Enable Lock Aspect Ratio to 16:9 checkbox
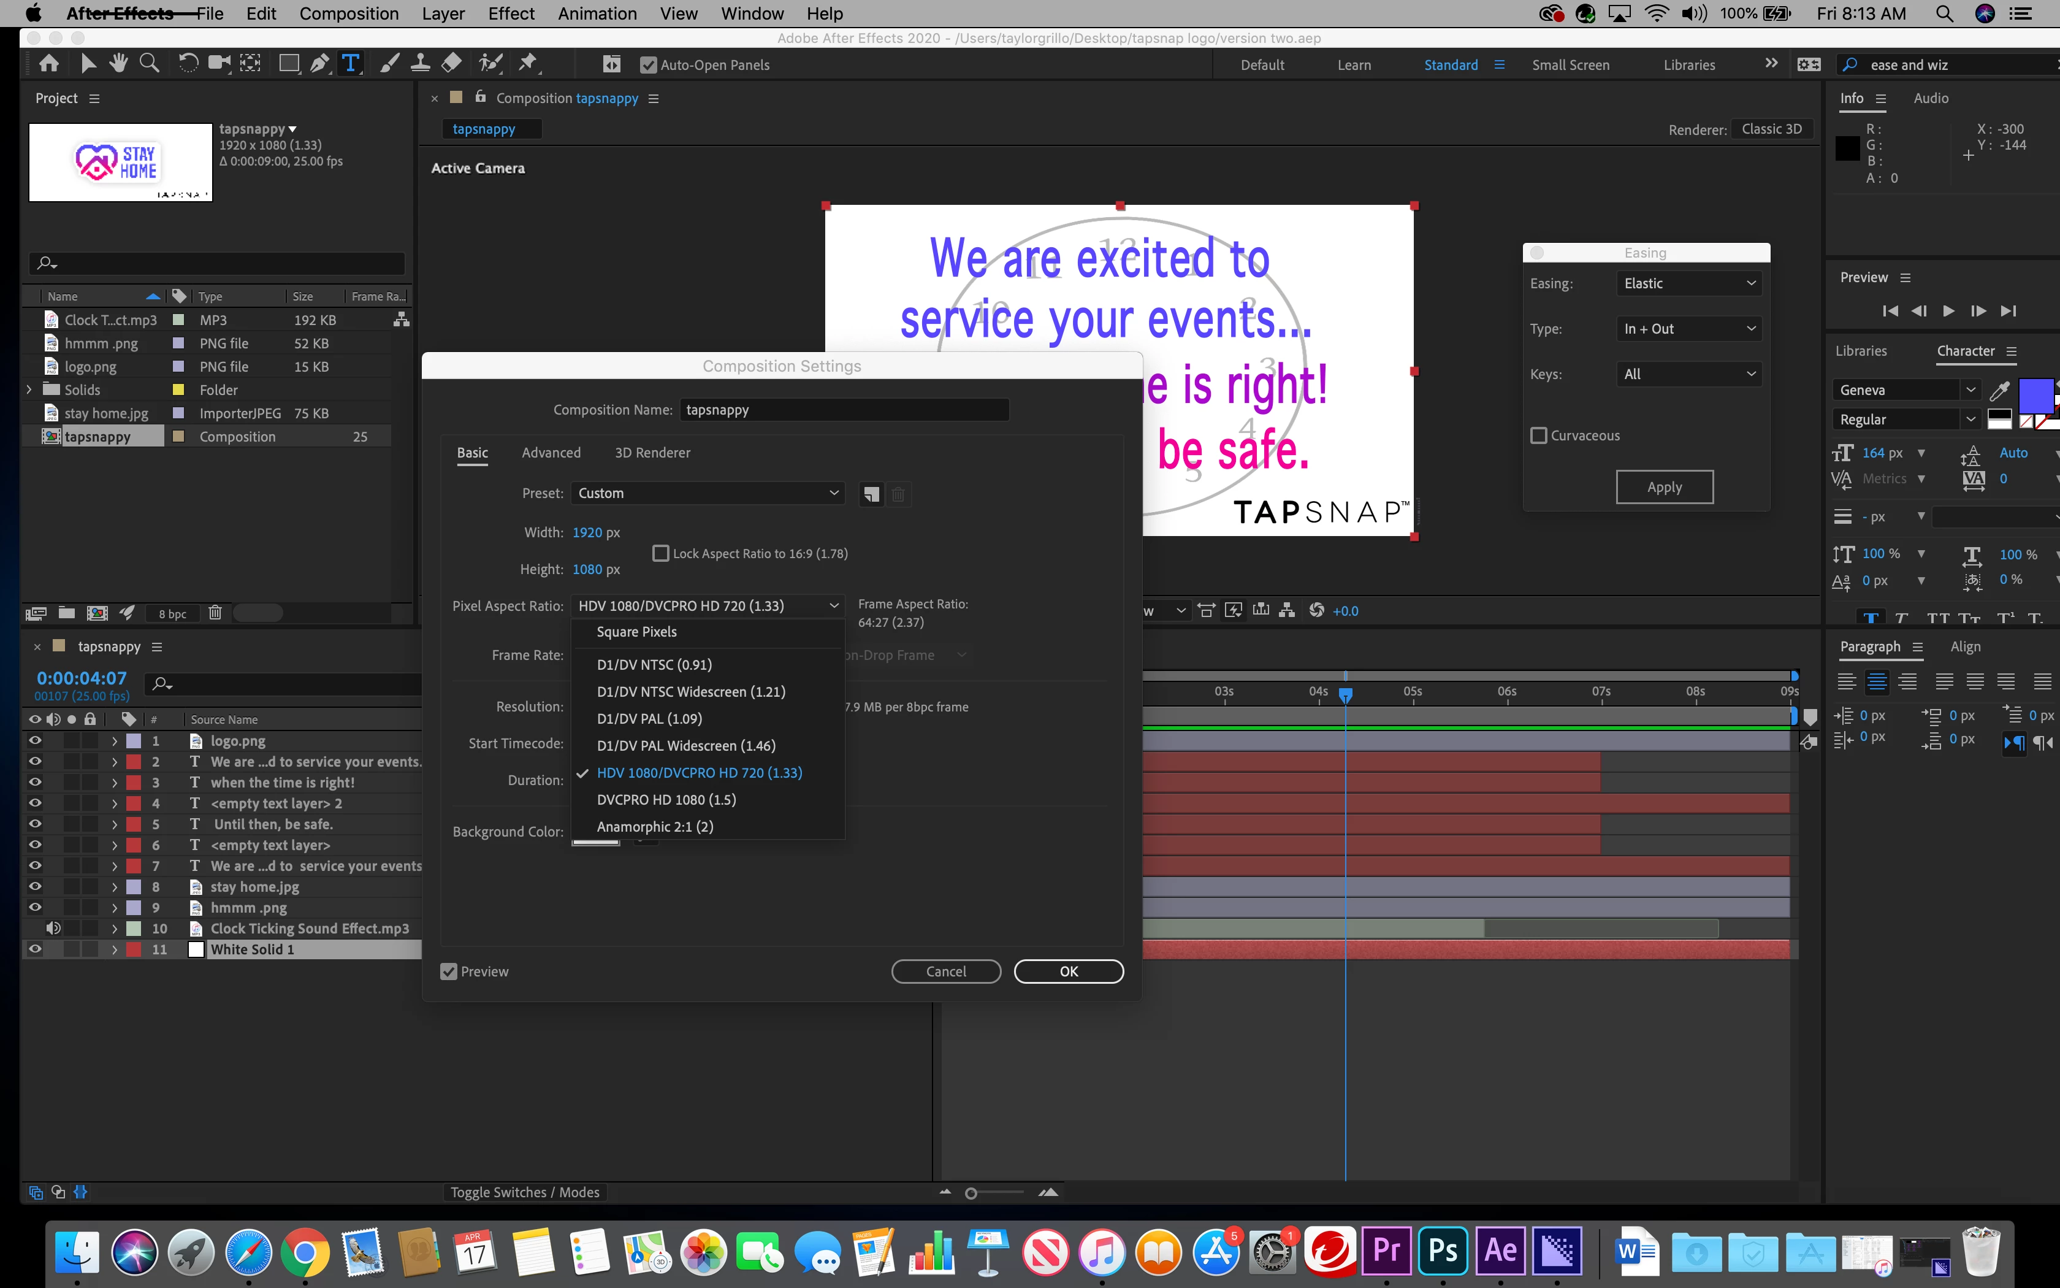The height and width of the screenshot is (1288, 2060). click(x=660, y=554)
